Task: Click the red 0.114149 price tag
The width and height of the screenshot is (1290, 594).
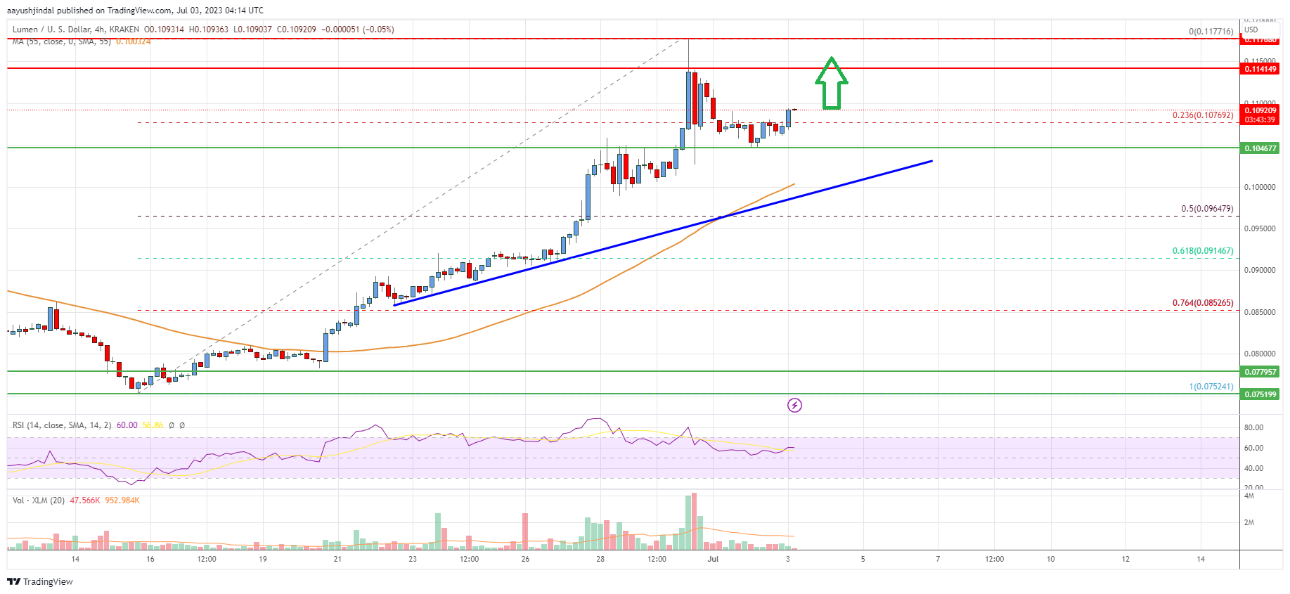Action: [x=1260, y=69]
